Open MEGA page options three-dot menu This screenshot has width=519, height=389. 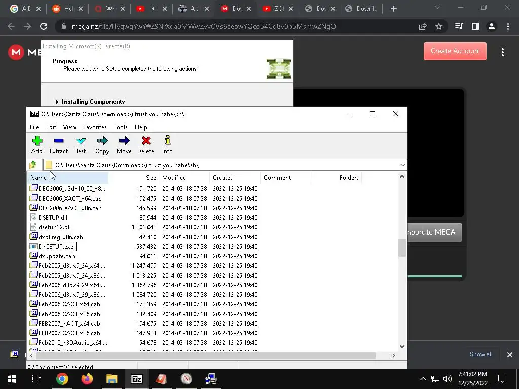[502, 52]
